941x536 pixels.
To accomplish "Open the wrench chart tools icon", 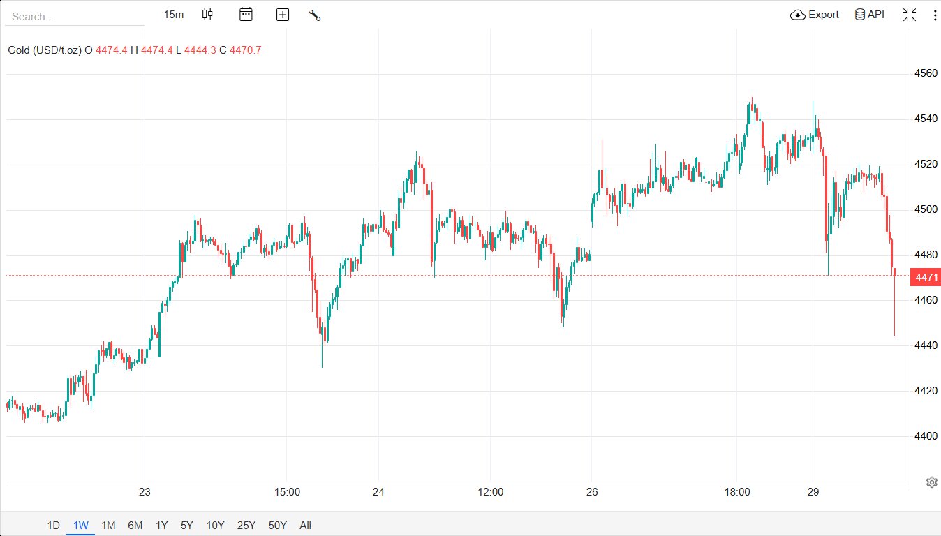I will click(315, 15).
